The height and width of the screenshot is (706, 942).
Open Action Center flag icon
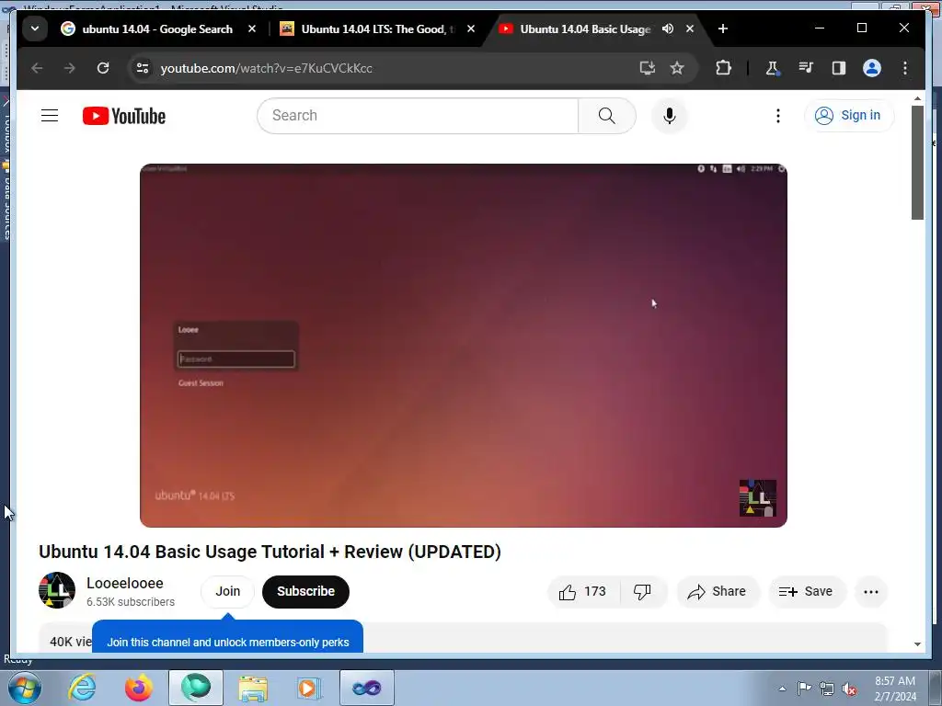click(804, 689)
